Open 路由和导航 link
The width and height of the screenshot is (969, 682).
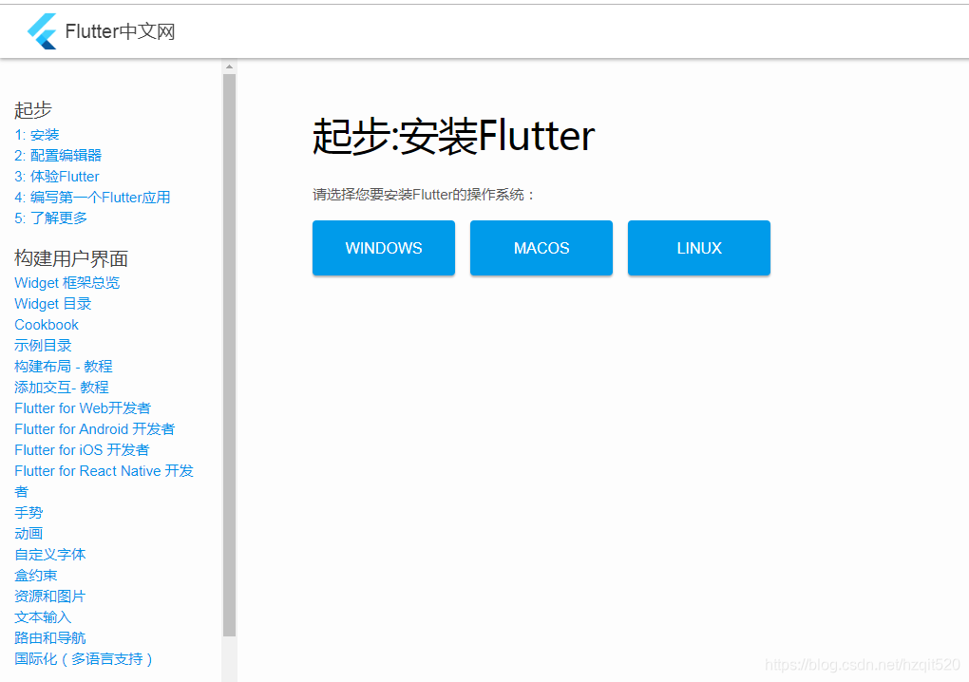(x=50, y=638)
